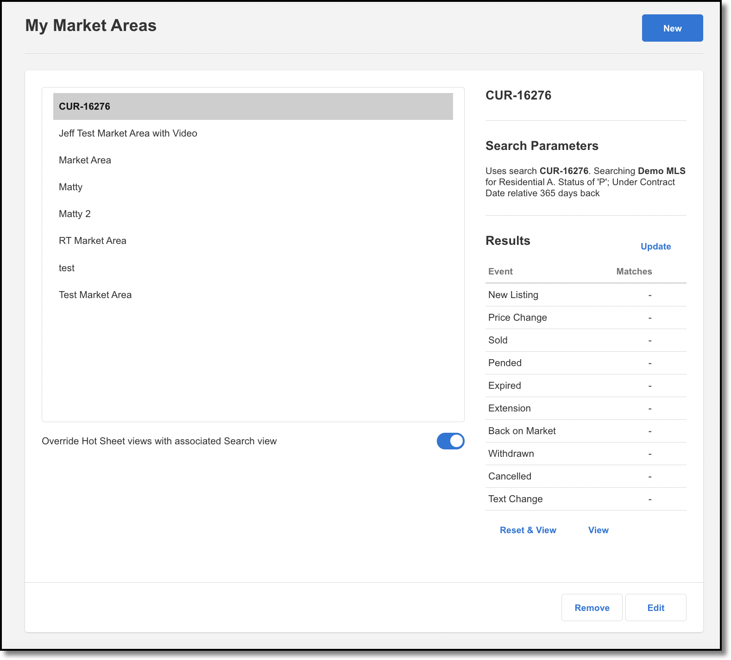Remove the selected market area
The image size is (731, 660).
pos(592,608)
